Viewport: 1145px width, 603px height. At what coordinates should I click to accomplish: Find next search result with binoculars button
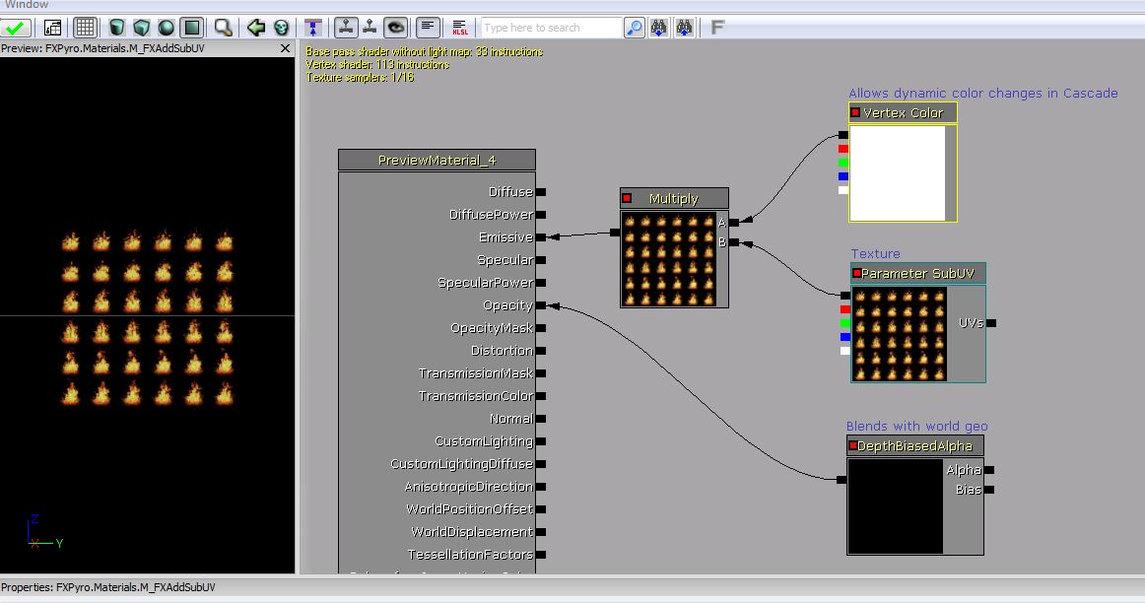pyautogui.click(x=658, y=27)
